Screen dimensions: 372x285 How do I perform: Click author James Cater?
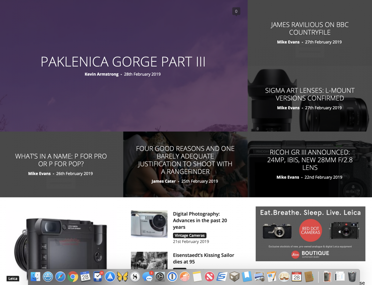pos(164,181)
